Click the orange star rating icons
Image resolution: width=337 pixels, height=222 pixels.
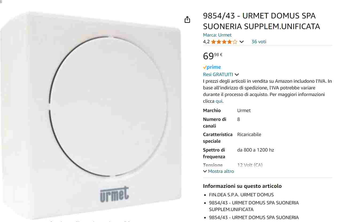pos(224,42)
